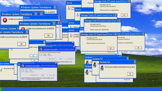The image size is (162, 91).
Task: Click the device icon in the lowest rear Hardware Fail dialog
Action: point(87,72)
